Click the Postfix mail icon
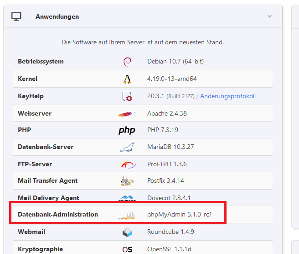The width and height of the screenshot is (299, 254). point(127,181)
